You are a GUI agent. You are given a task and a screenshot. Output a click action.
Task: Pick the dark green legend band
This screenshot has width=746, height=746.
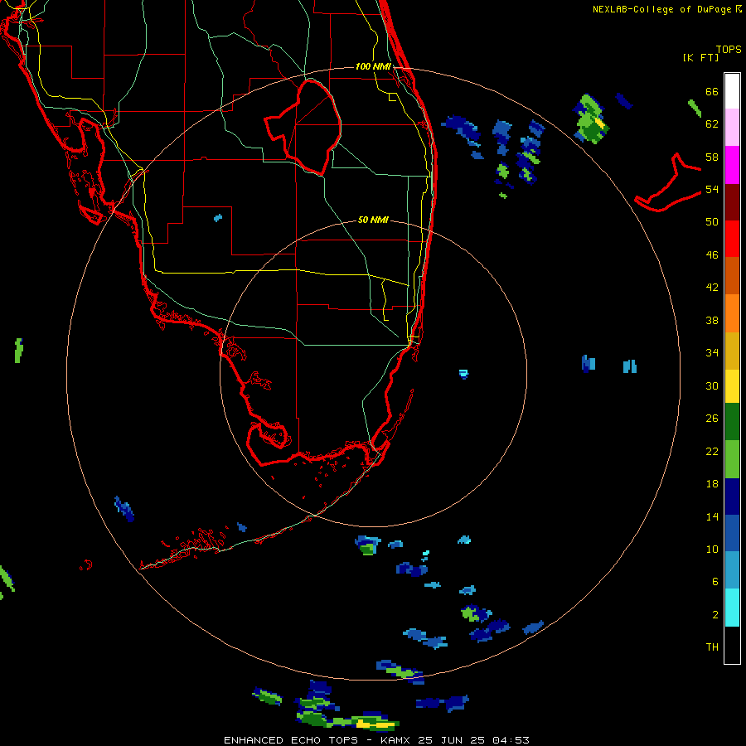(732, 422)
